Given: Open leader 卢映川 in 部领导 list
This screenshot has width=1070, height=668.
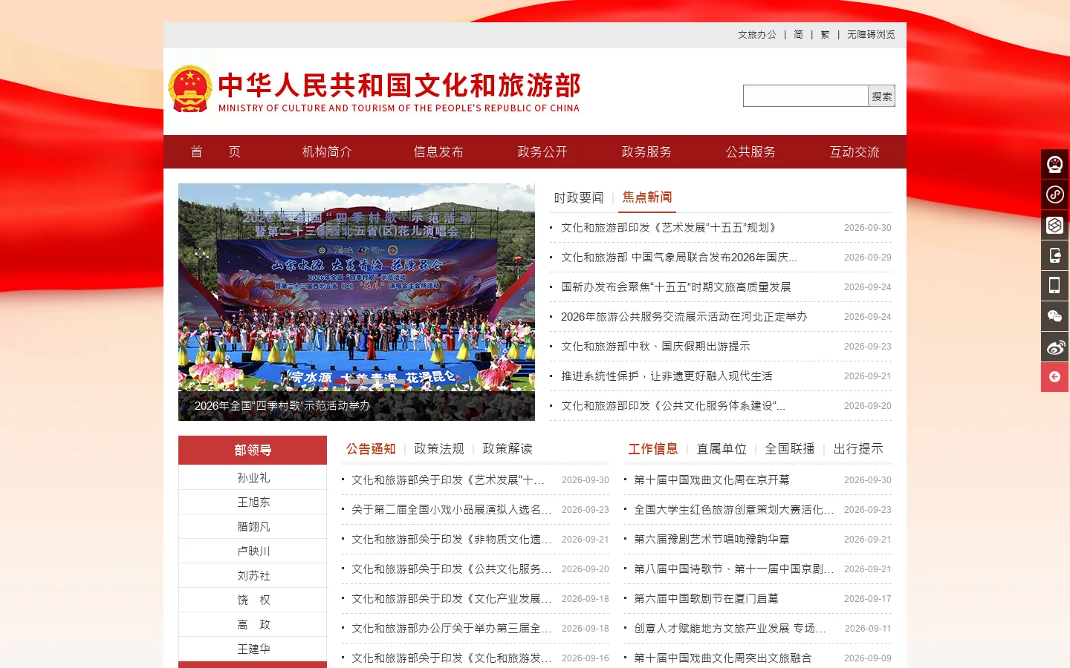Looking at the screenshot, I should coord(253,551).
